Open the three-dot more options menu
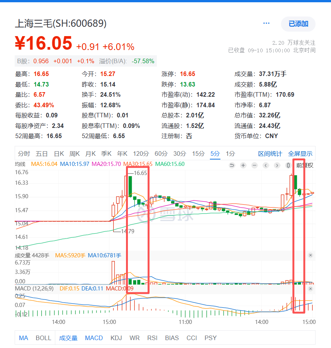 pyautogui.click(x=266, y=23)
